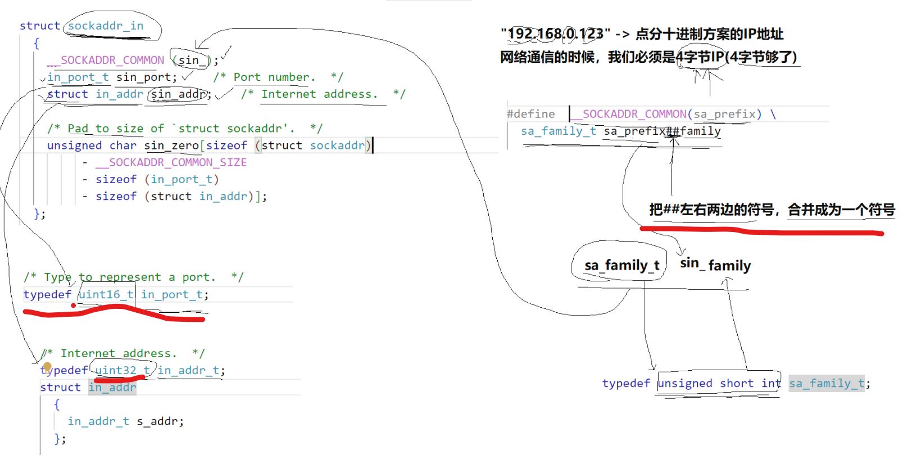921x460 pixels.
Task: Click the highlighted sa_family_t in the typedef line
Action: coord(827,384)
